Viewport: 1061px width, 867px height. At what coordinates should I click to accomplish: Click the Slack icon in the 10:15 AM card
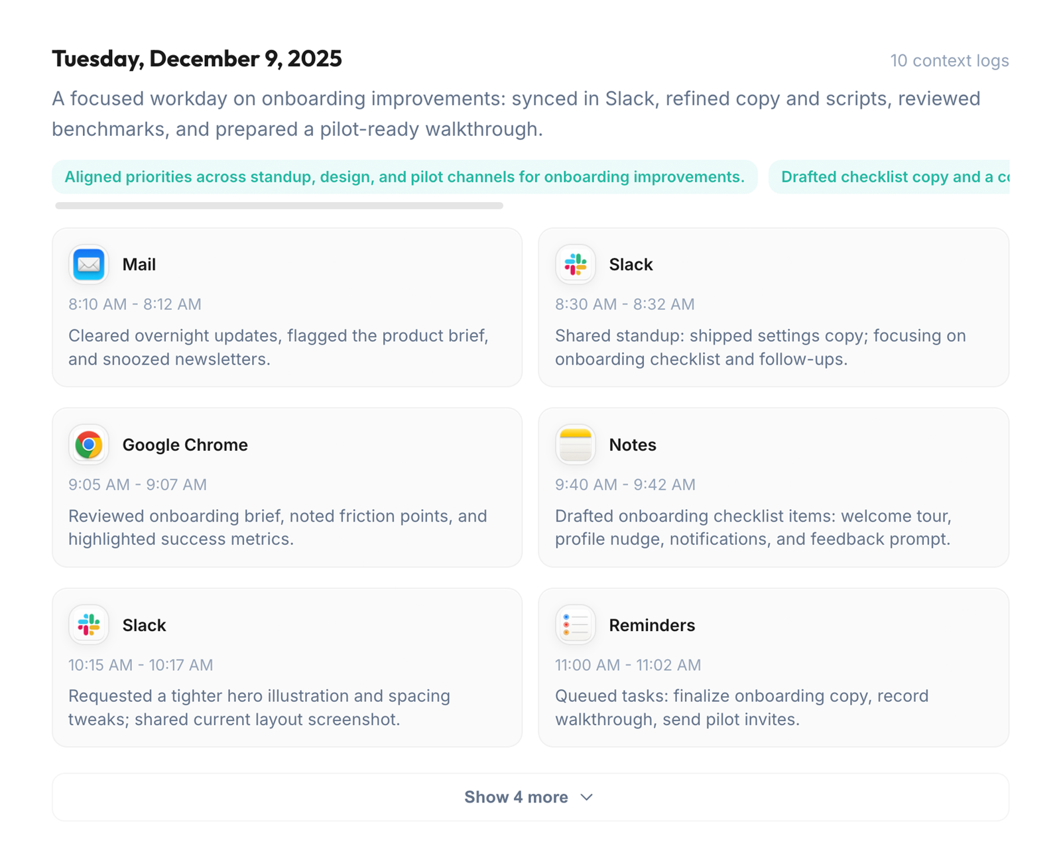point(88,625)
